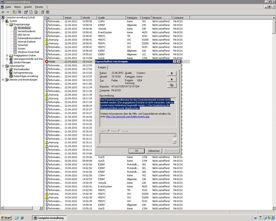Open the Aktion menu
Screen dimensions: 276x221
(x=18, y=7)
